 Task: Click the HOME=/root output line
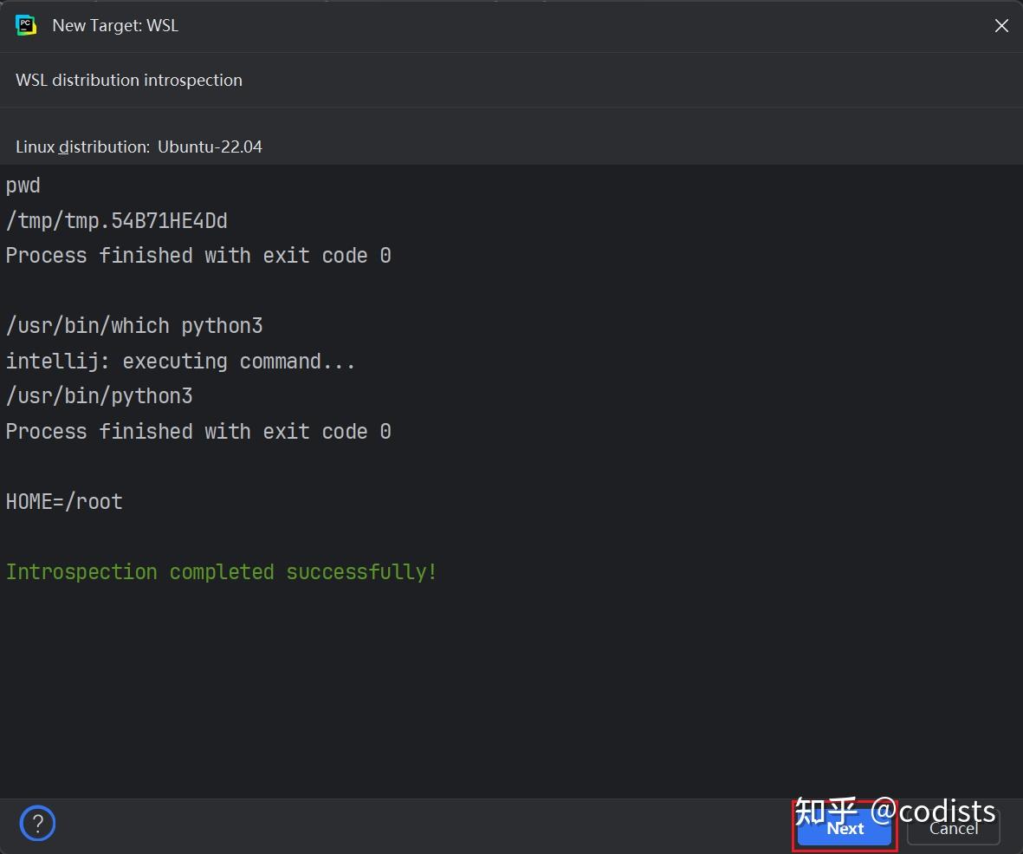point(64,501)
